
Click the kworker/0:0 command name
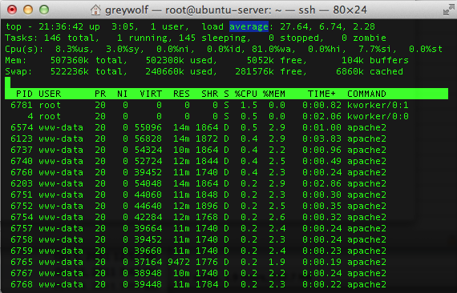tap(378, 116)
